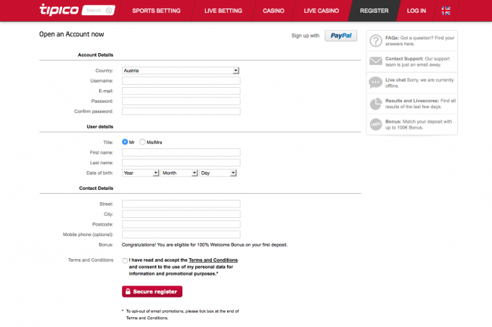The height and width of the screenshot is (327, 492).
Task: Switch language via UK flag icon
Action: click(467, 11)
